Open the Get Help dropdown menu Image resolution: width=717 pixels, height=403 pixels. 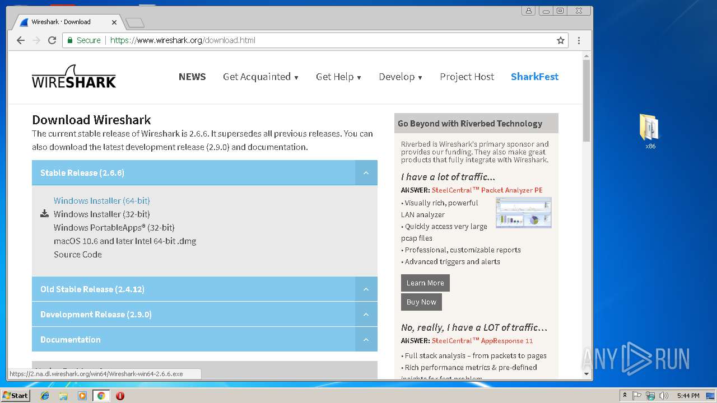tap(338, 77)
